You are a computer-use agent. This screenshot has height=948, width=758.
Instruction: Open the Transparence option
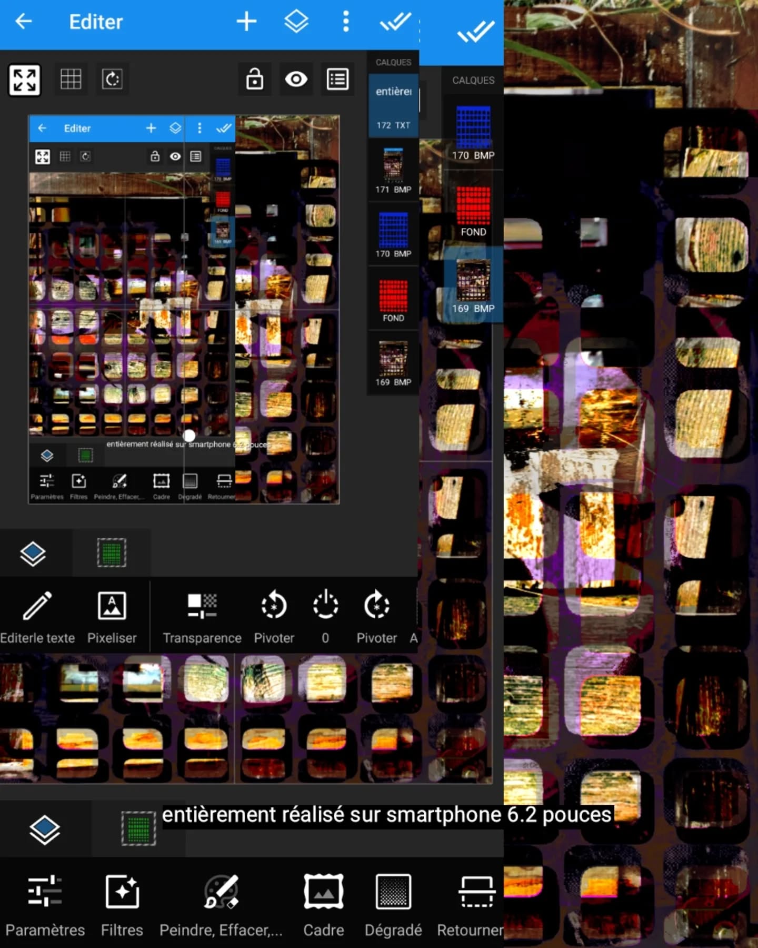(202, 616)
